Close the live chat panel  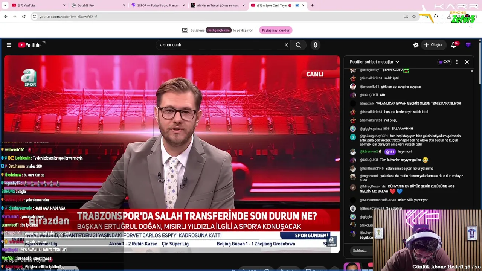click(x=467, y=62)
